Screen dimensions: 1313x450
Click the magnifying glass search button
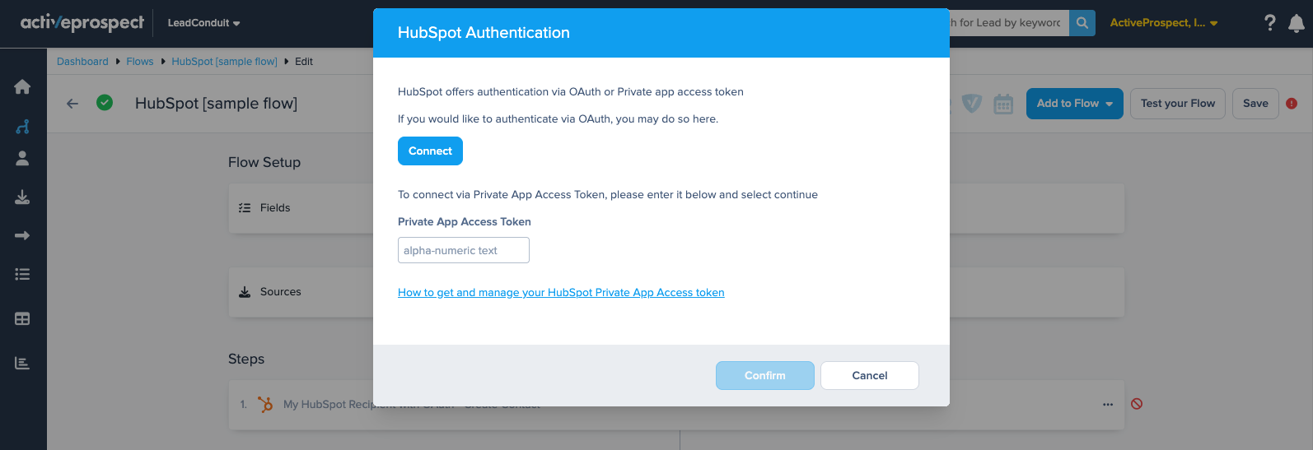1082,23
